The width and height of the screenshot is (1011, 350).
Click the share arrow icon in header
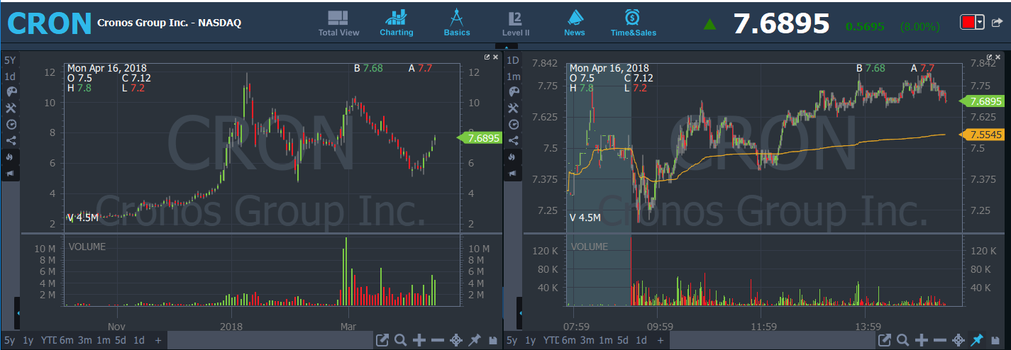(x=997, y=23)
